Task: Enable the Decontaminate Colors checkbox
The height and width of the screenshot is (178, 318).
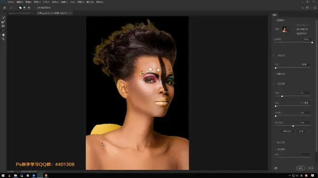Action: coord(276,149)
